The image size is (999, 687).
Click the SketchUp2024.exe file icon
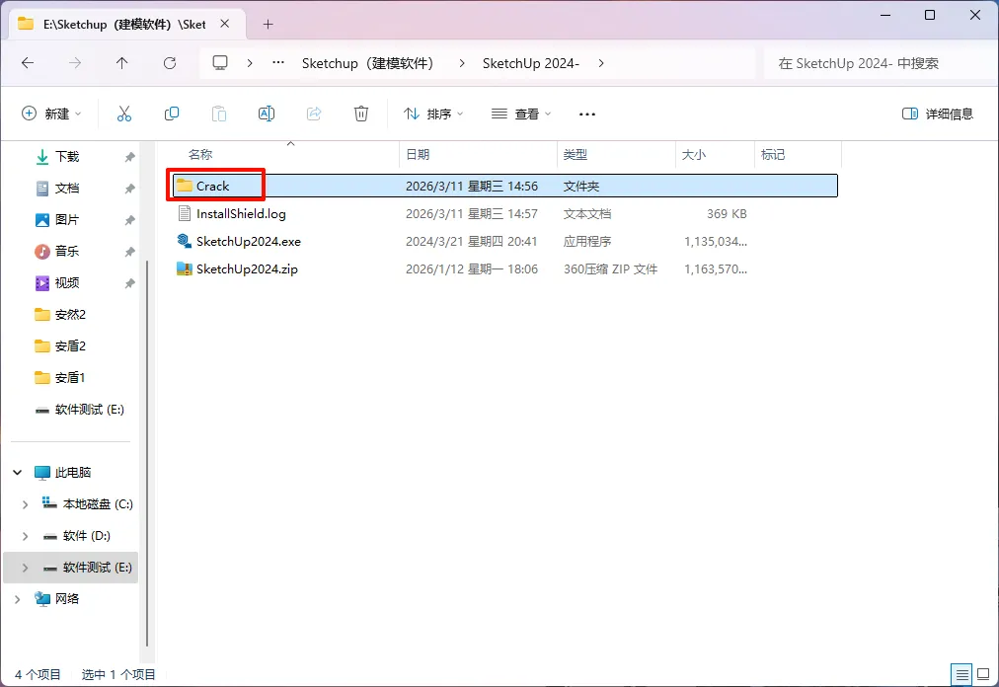[x=185, y=241]
